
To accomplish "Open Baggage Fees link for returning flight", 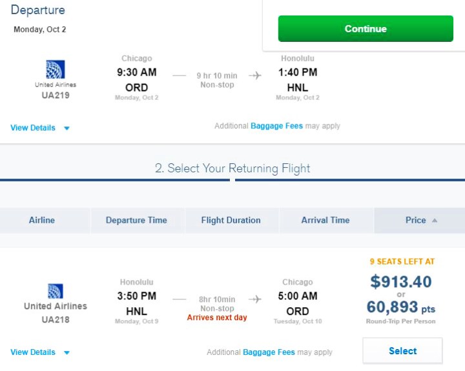I will 269,352.
